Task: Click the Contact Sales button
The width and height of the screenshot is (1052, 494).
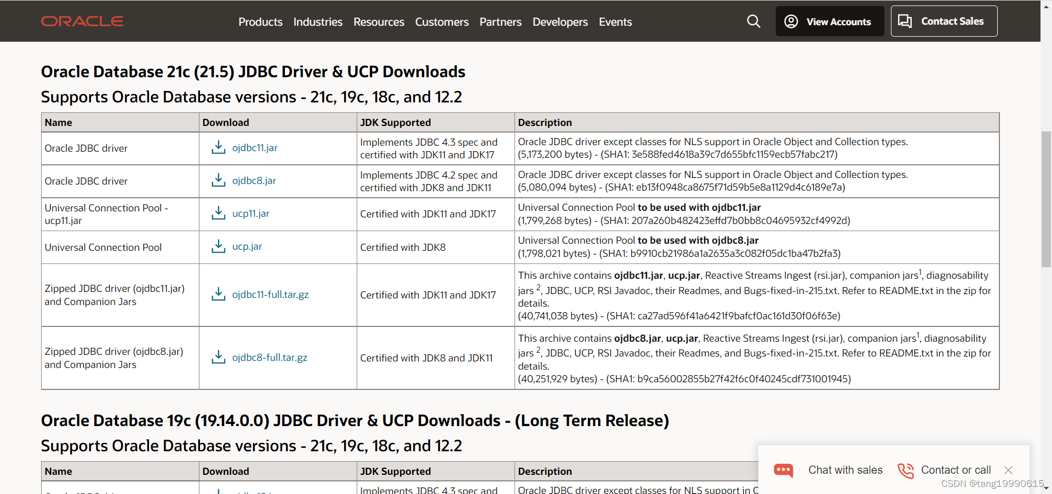Action: (944, 21)
